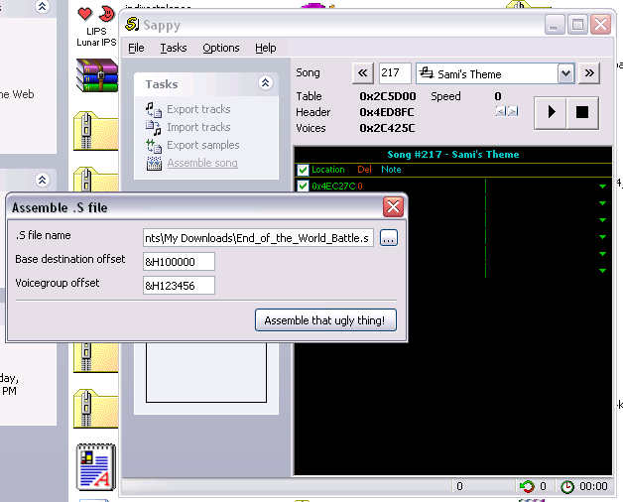
Task: Select Import tracks text in Tasks panel
Action: (198, 127)
